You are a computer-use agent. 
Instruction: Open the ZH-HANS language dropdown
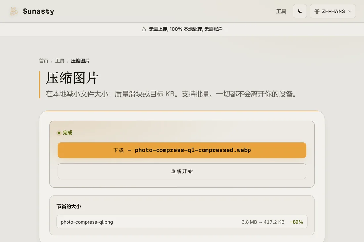pyautogui.click(x=333, y=11)
